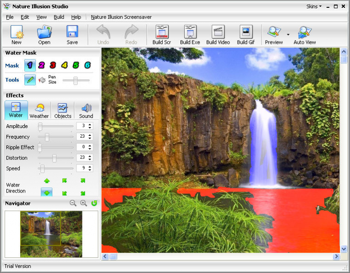
Task: Select water mask number 3
Action: click(x=53, y=65)
